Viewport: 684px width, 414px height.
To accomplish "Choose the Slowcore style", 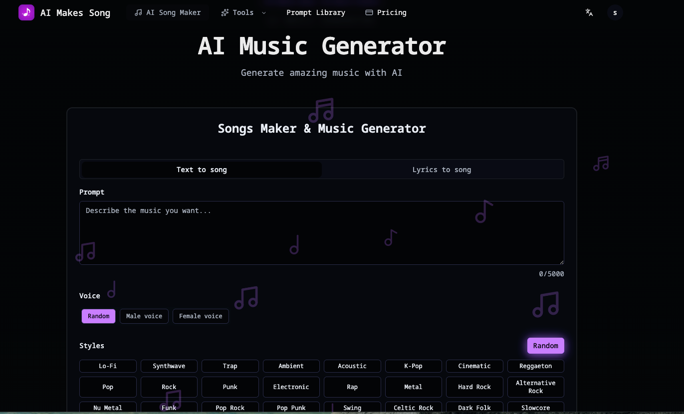I will (x=535, y=408).
